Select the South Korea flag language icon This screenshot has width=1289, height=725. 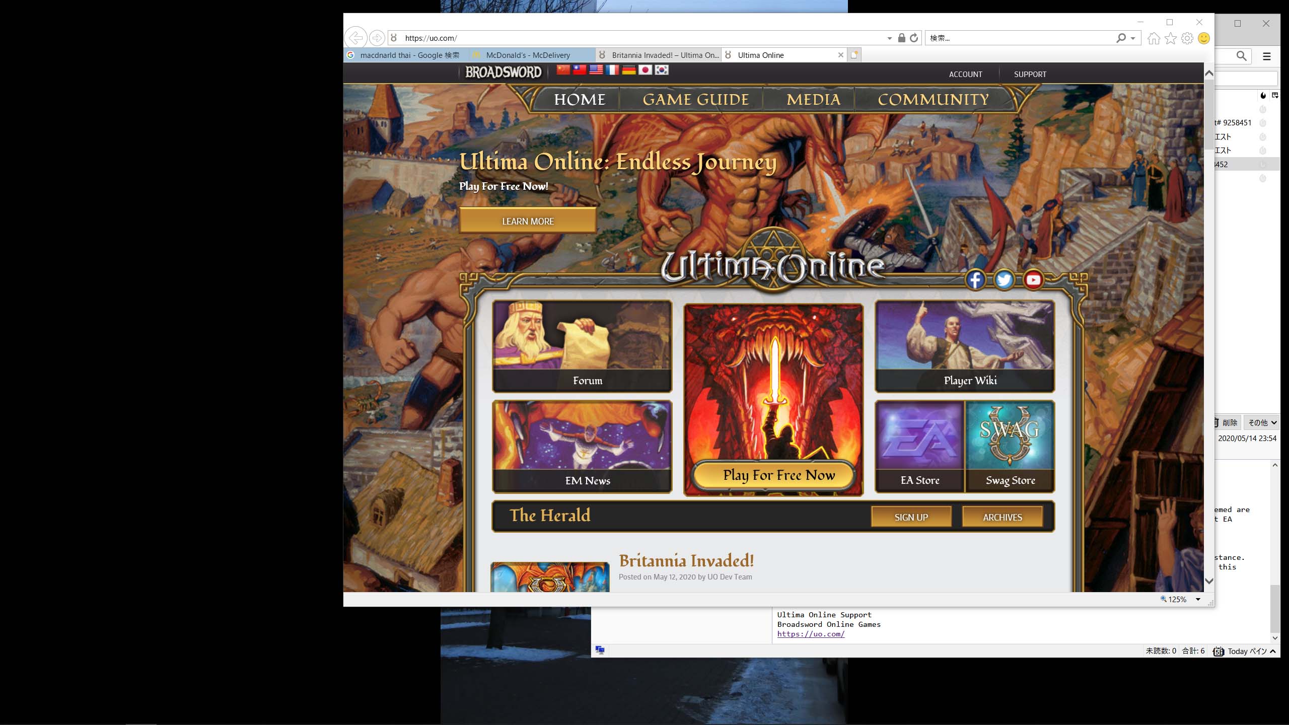(662, 69)
